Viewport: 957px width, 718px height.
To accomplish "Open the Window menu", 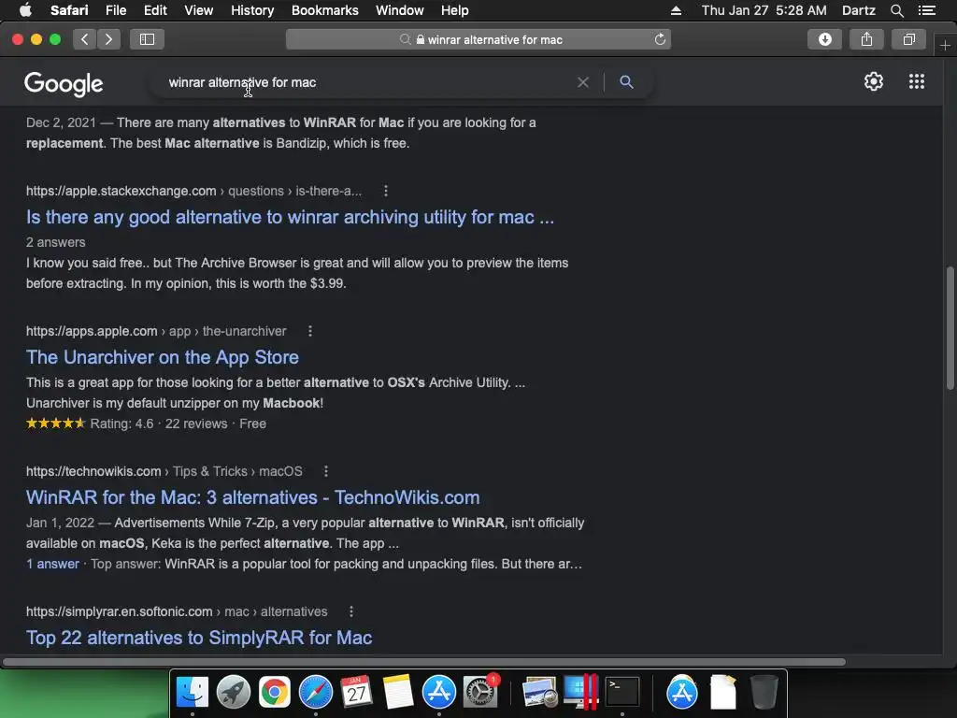I will point(400,10).
